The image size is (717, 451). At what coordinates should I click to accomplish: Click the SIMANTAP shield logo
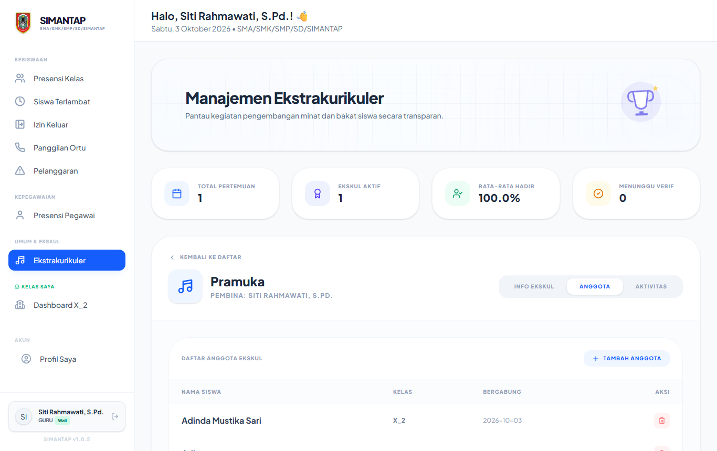23,23
